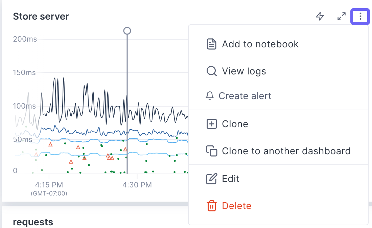Choose View logs from menu
This screenshot has height=228, width=372.
coord(244,71)
